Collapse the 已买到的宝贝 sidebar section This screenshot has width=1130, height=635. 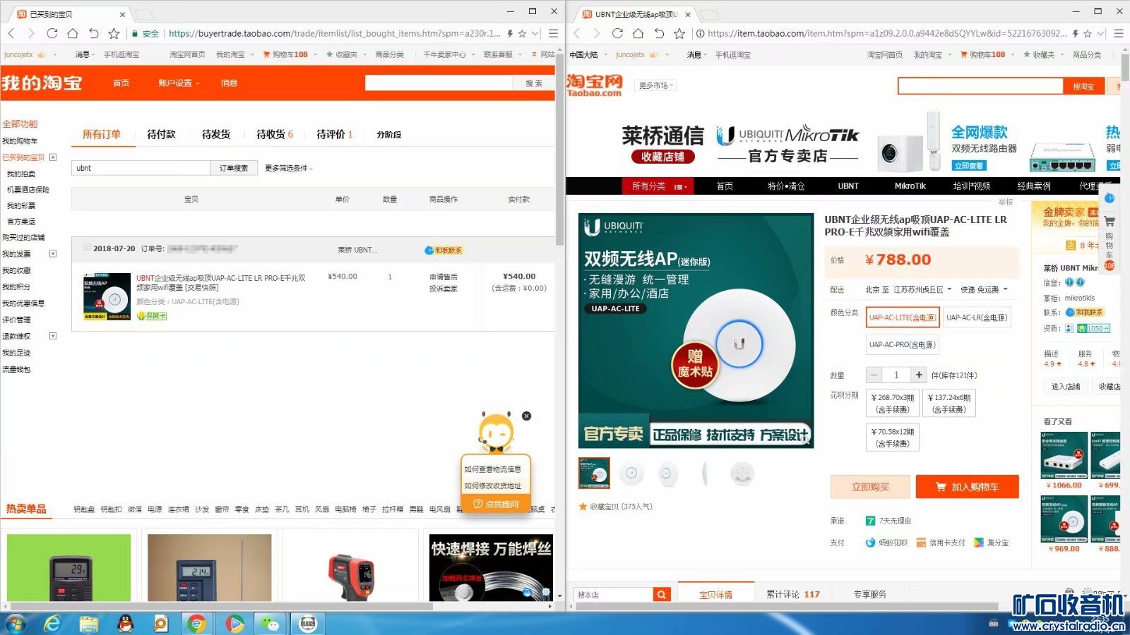tap(53, 157)
